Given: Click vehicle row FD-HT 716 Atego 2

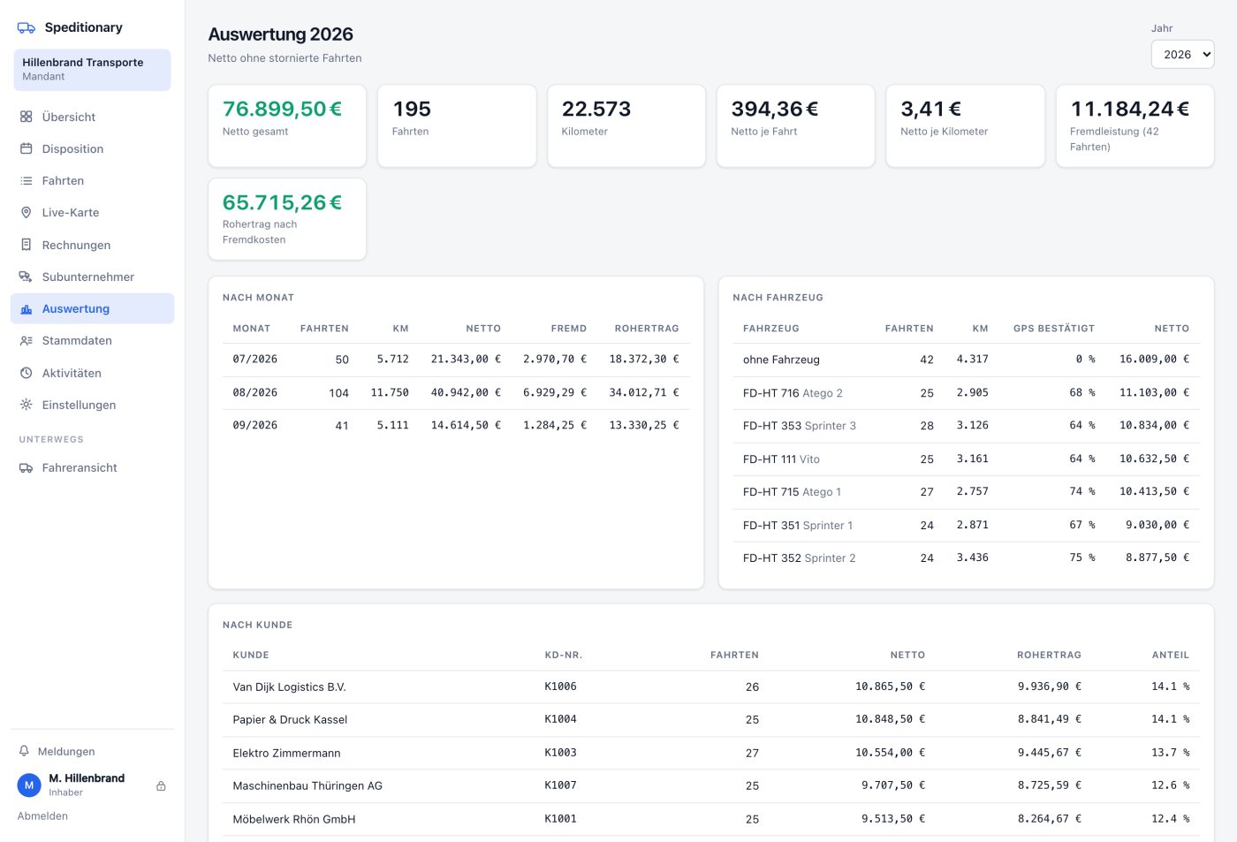Looking at the screenshot, I should pyautogui.click(x=966, y=393).
